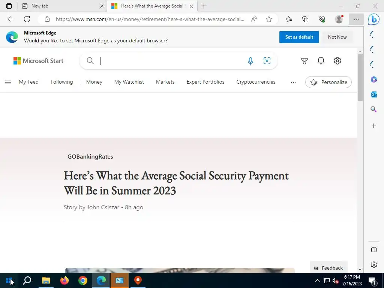This screenshot has width=384, height=288.
Task: Open Cryptocurrencies section
Action: point(256,82)
